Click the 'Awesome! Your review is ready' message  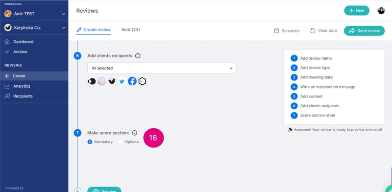point(335,130)
